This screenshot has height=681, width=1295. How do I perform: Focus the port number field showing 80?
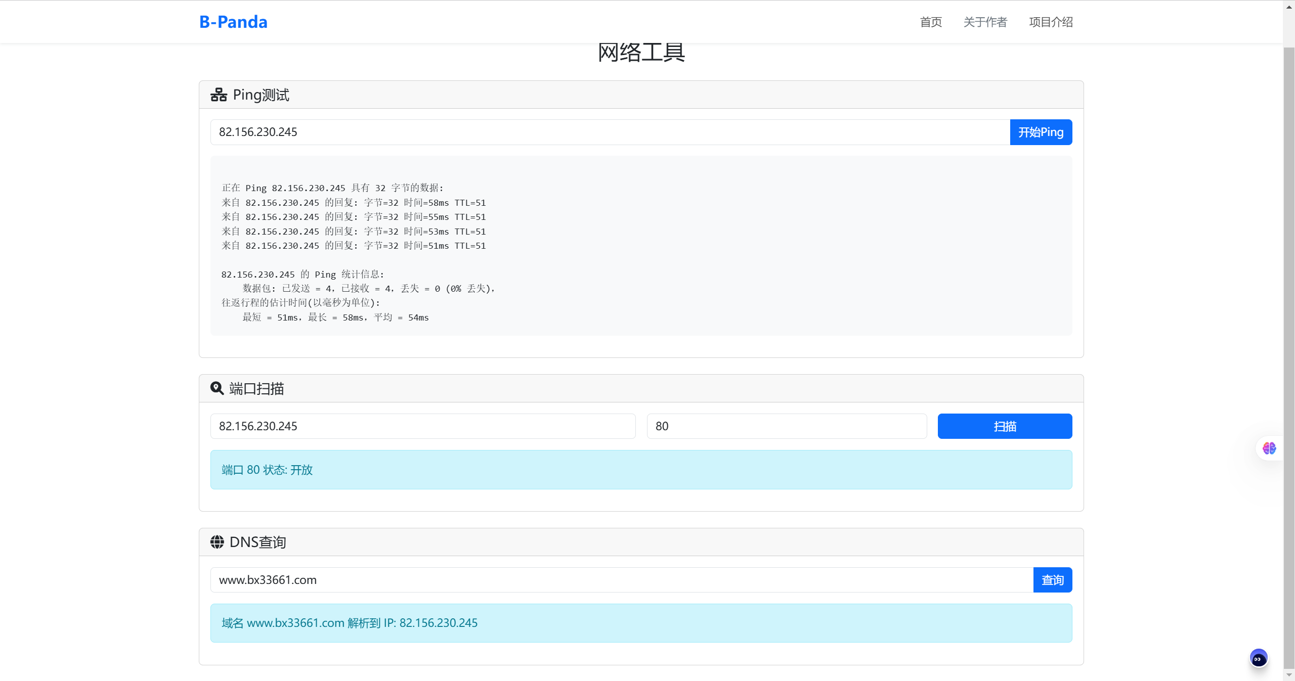pyautogui.click(x=787, y=426)
